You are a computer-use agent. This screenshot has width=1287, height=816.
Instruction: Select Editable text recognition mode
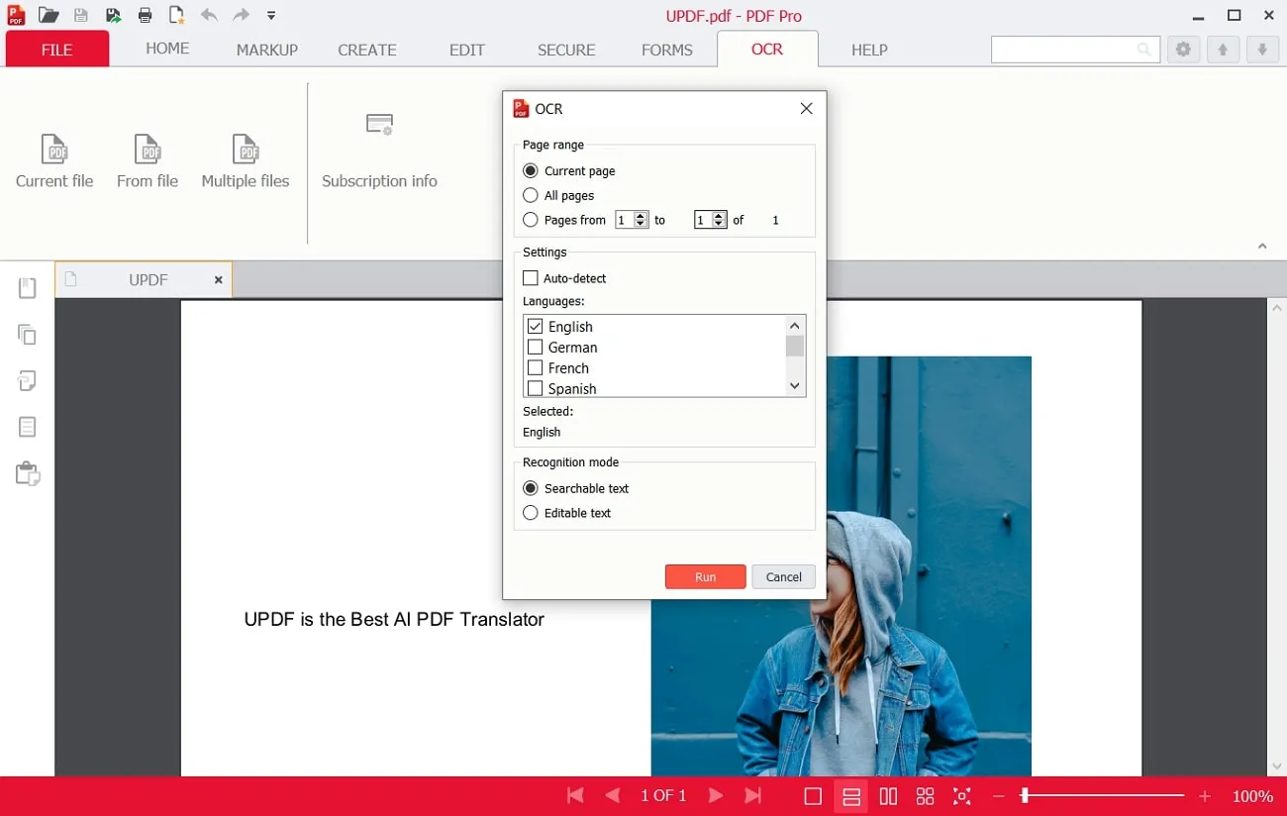(531, 513)
